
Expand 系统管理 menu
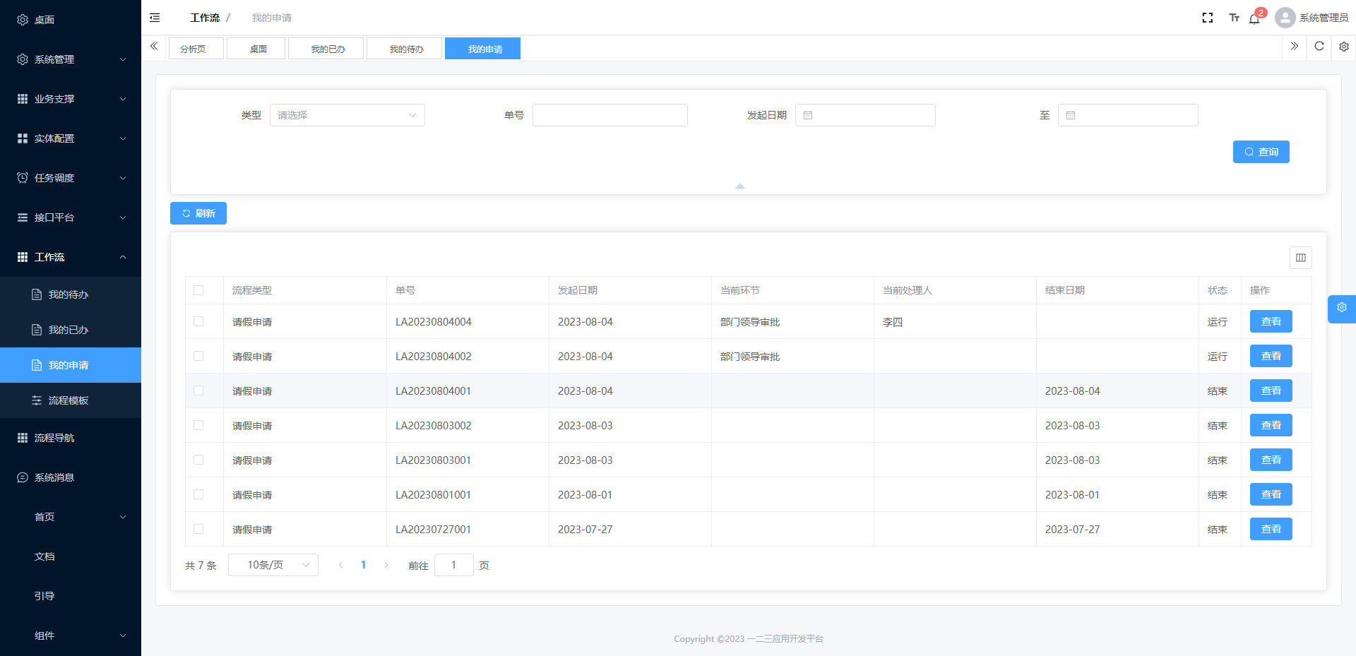[71, 59]
